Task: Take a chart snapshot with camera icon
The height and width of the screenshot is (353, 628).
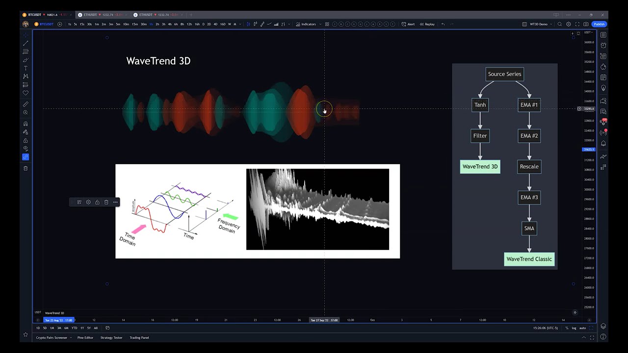Action: pyautogui.click(x=586, y=24)
